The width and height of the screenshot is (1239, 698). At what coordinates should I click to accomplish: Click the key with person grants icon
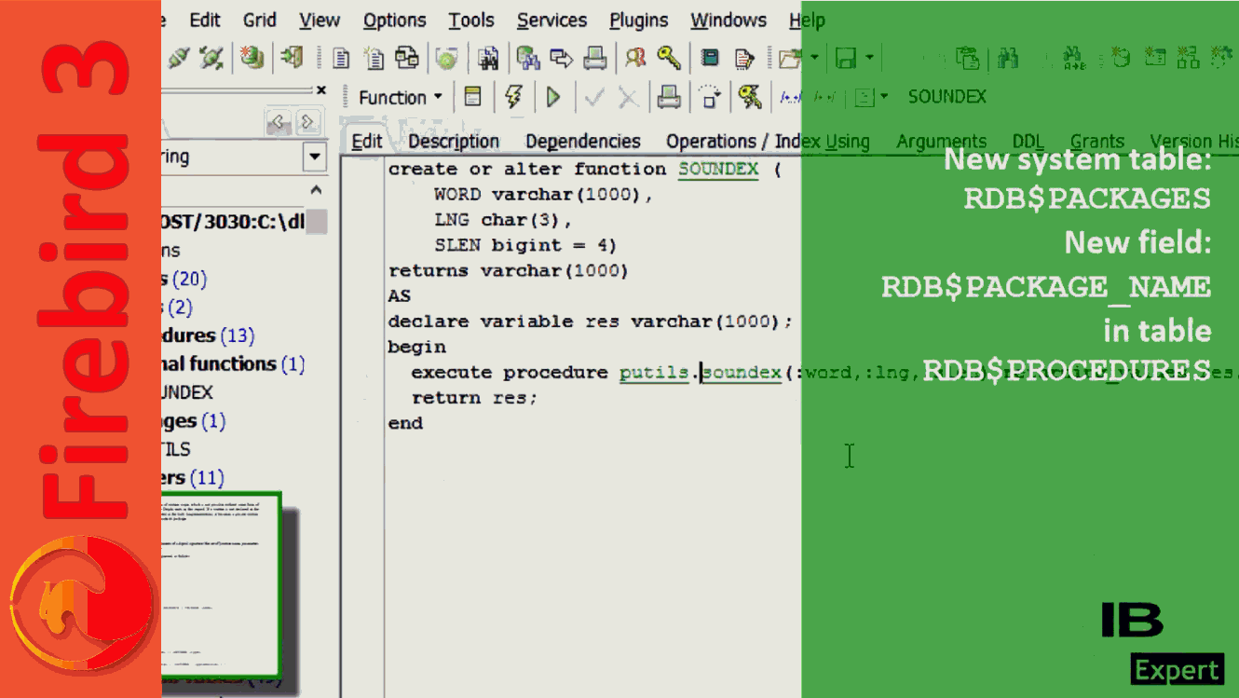click(x=750, y=97)
